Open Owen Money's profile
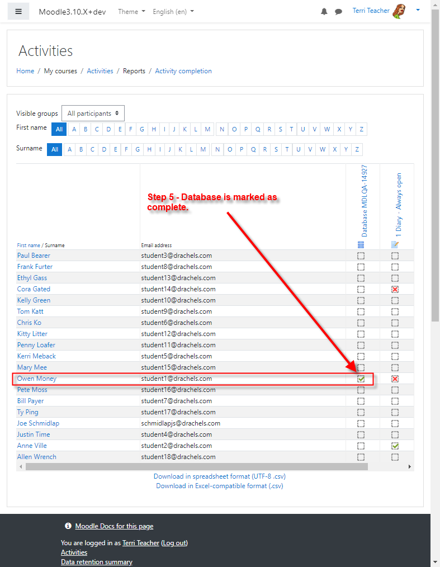This screenshot has width=440, height=567. 37,379
